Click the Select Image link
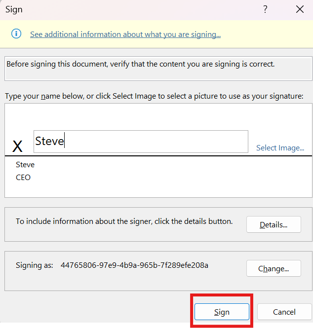This screenshot has width=313, height=328. (280, 147)
